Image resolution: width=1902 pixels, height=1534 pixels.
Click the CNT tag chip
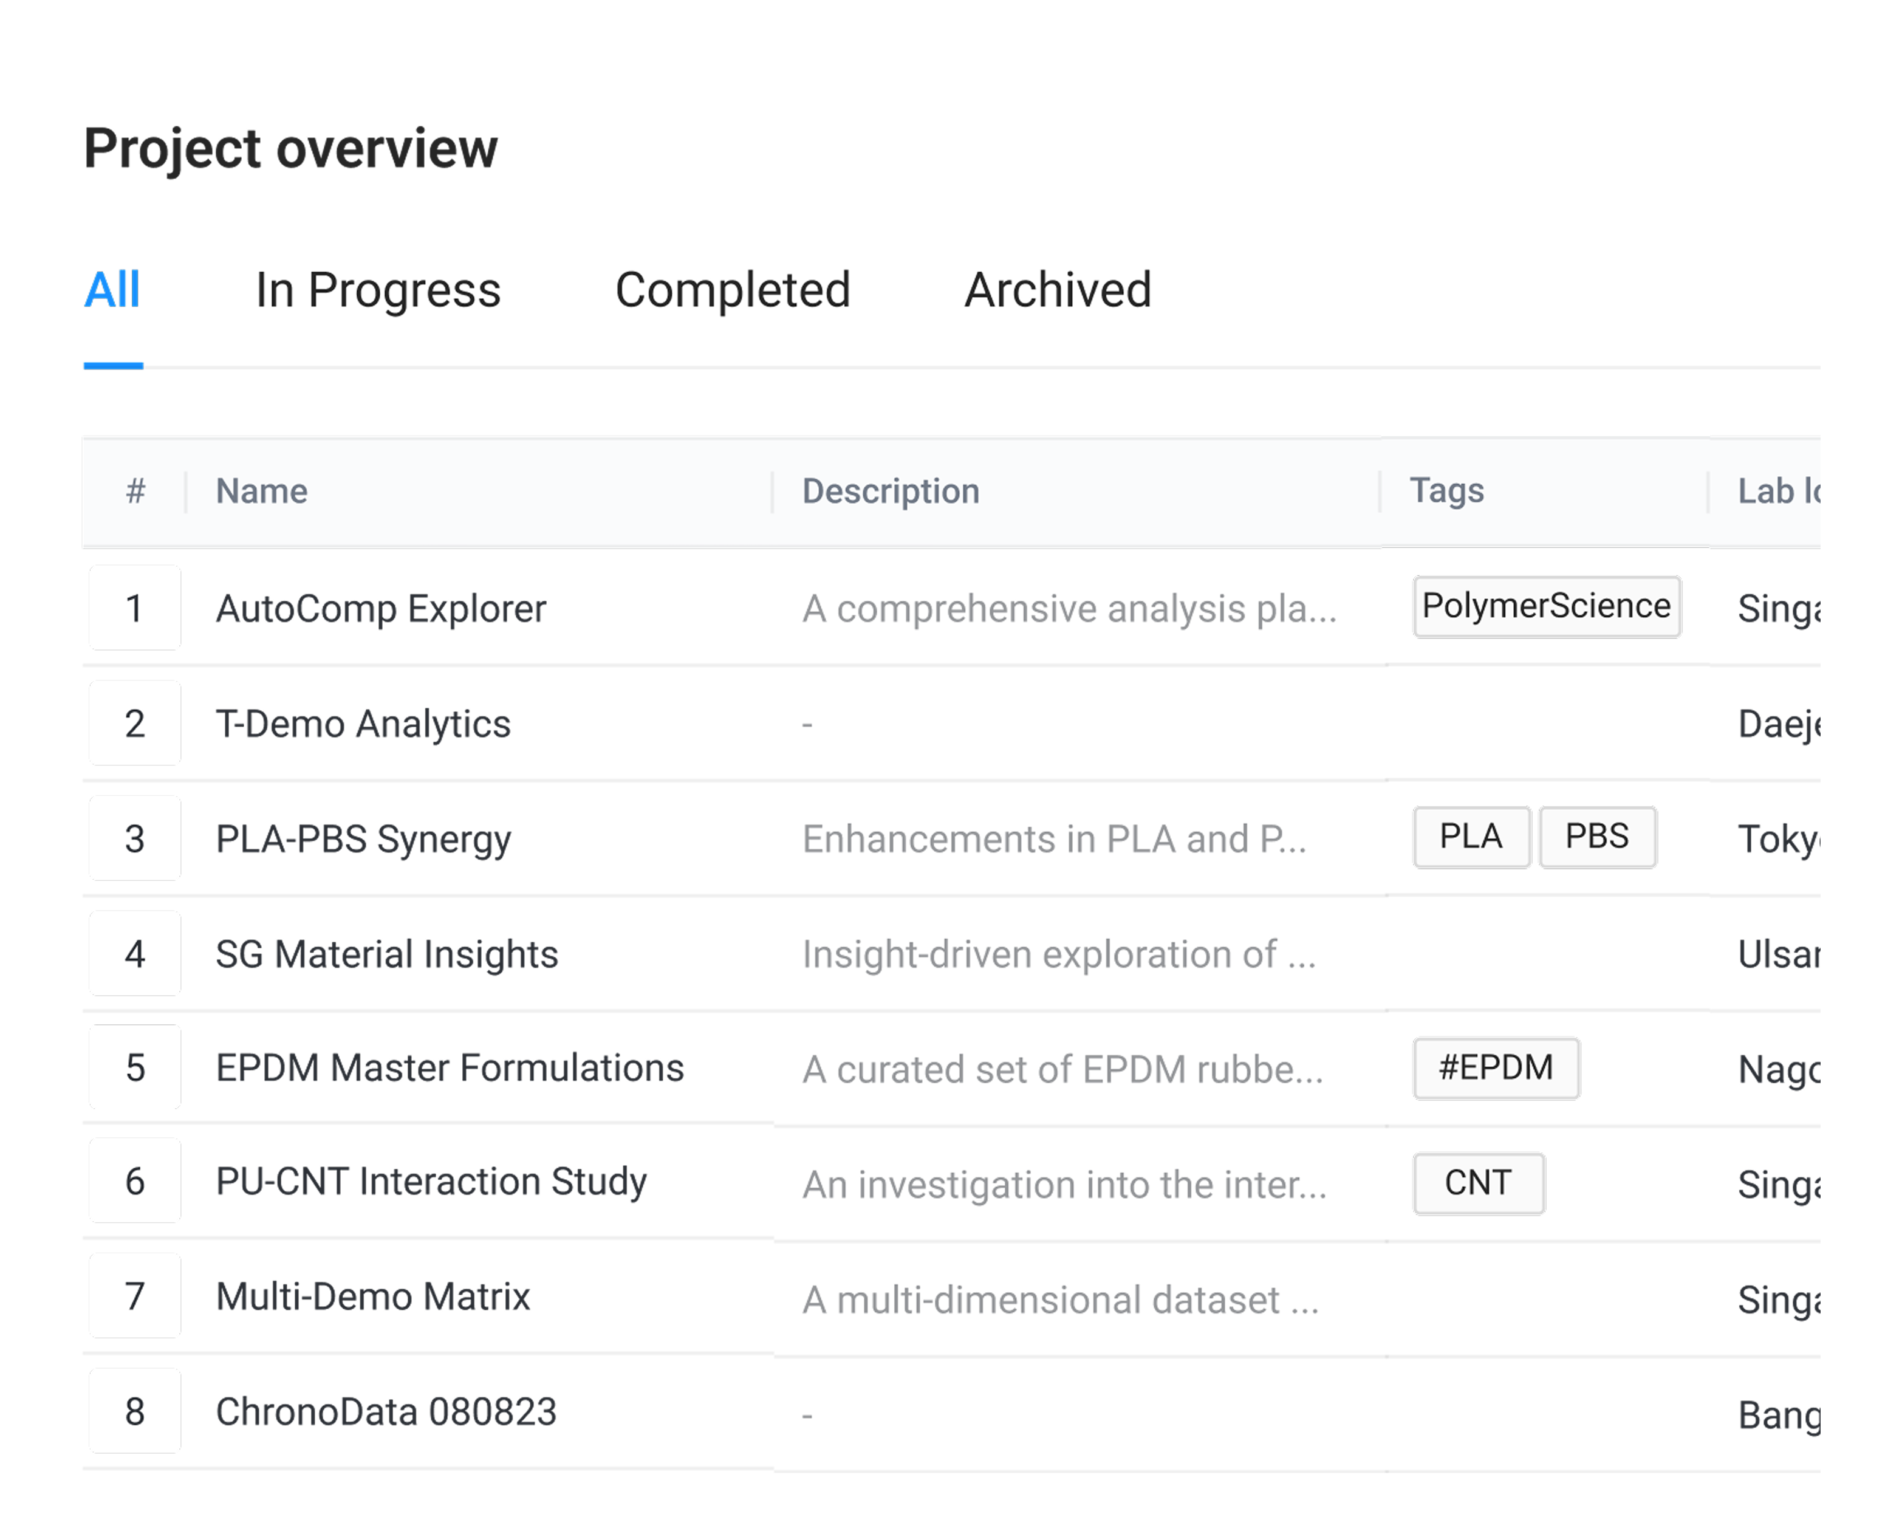(x=1478, y=1183)
